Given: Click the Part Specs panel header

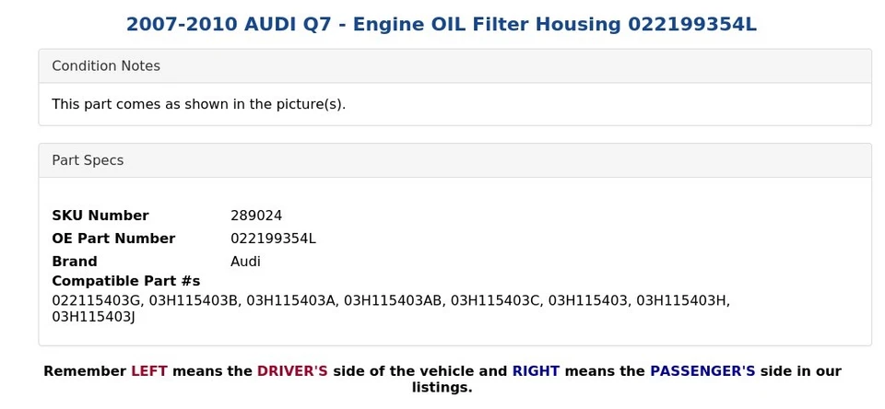Looking at the screenshot, I should point(88,160).
